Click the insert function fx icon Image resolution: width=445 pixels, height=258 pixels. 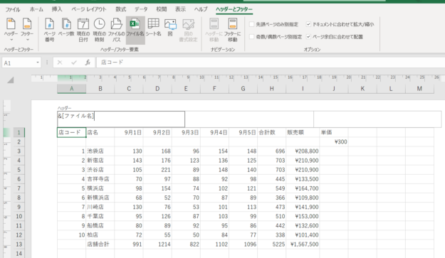coord(88,63)
